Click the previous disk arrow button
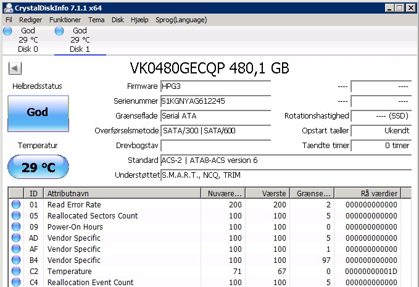The image size is (419, 287). point(15,69)
